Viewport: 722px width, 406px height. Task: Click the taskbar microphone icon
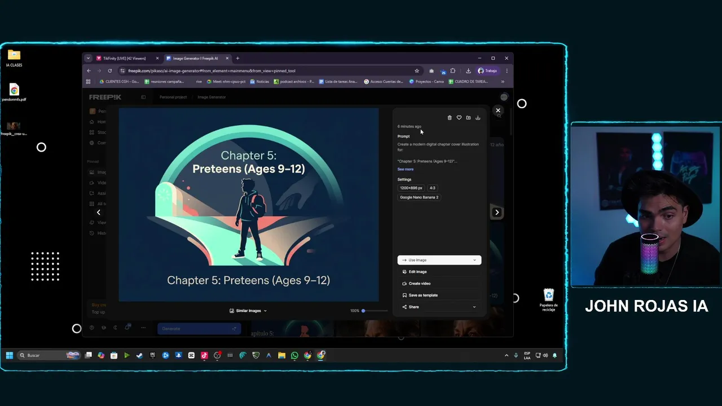[x=516, y=355]
